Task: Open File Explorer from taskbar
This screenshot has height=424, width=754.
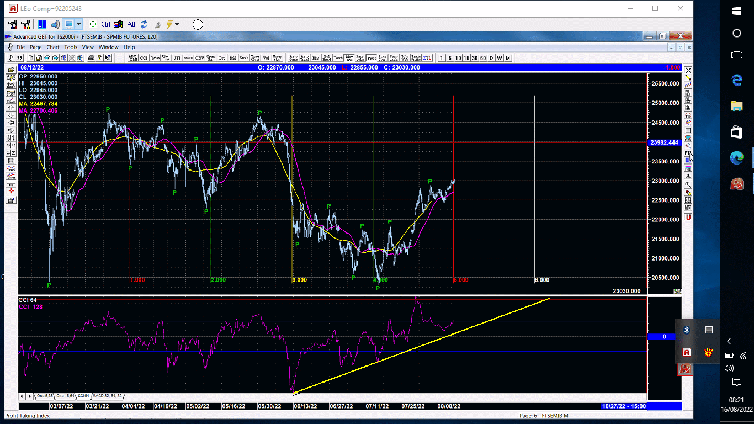Action: [736, 105]
